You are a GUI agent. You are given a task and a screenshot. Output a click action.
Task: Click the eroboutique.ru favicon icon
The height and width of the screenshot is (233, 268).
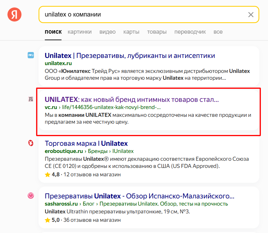click(31, 143)
